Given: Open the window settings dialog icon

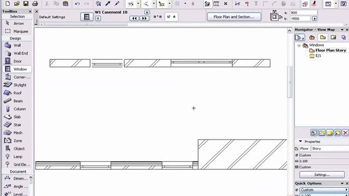Looking at the screenshot, I should 87,17.
